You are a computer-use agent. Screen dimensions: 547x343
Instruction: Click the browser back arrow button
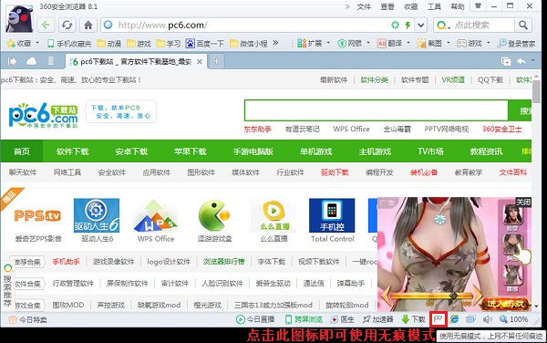pos(46,26)
